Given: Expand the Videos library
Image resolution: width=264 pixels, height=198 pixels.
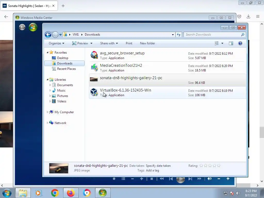Looking at the screenshot, I should coord(50,101).
